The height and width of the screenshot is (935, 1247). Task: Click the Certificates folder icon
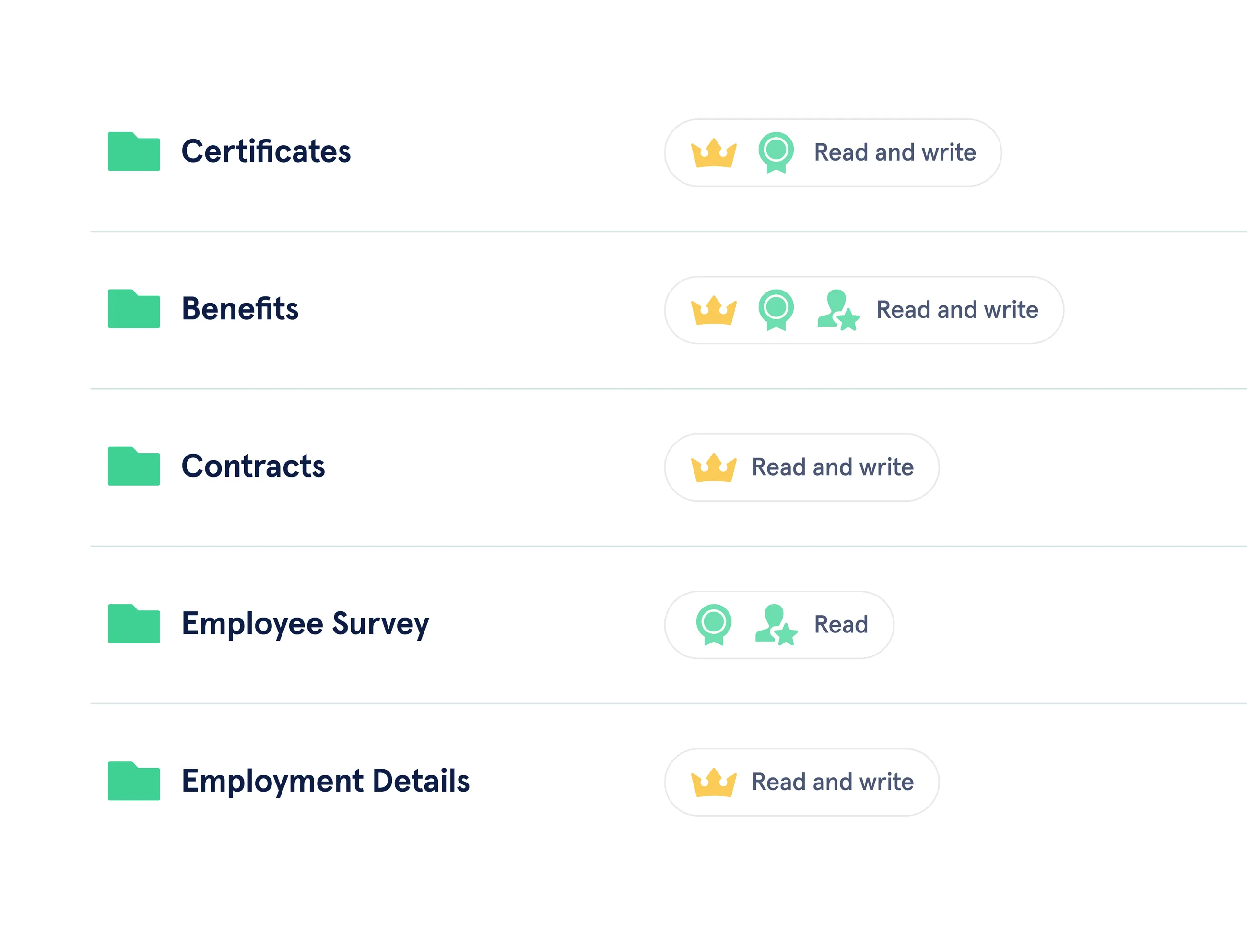pyautogui.click(x=134, y=152)
